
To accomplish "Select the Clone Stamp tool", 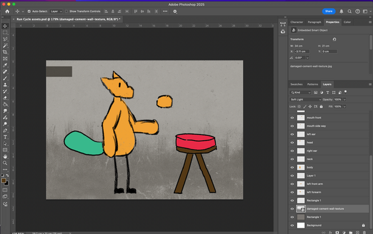I will (5, 85).
